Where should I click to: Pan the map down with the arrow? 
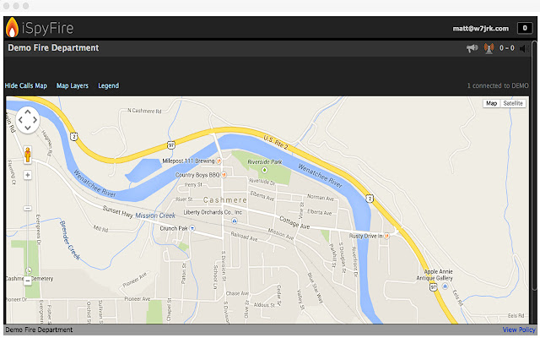[x=28, y=128]
